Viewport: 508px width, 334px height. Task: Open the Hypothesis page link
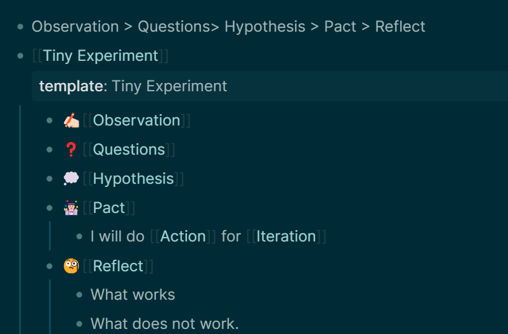point(133,179)
